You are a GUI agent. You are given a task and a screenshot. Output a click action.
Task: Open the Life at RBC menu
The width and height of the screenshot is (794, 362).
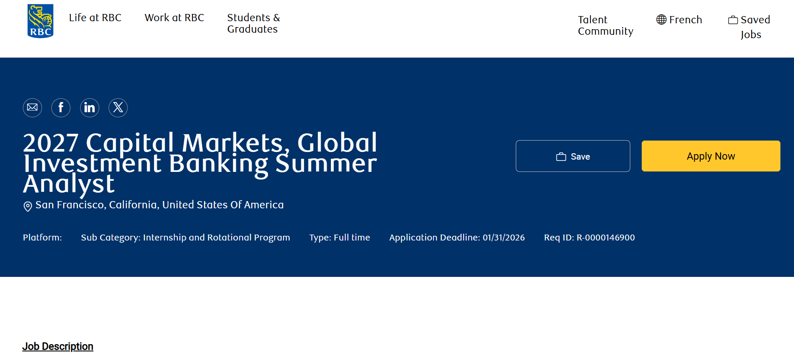pyautogui.click(x=95, y=18)
